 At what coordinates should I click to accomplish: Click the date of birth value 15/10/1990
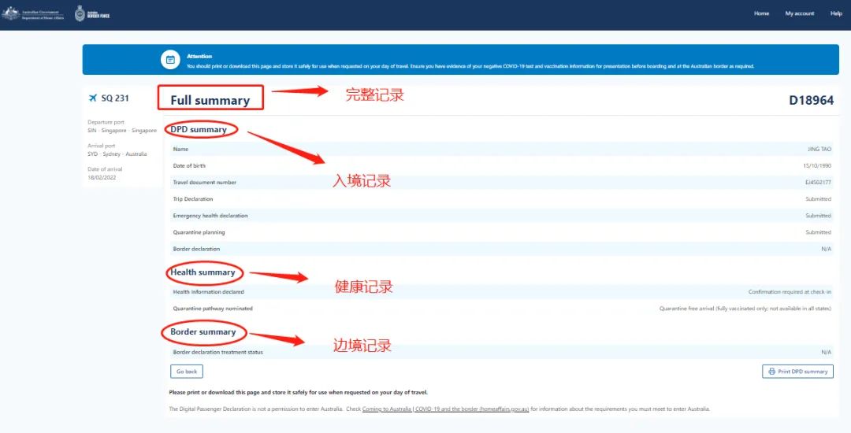click(x=816, y=166)
